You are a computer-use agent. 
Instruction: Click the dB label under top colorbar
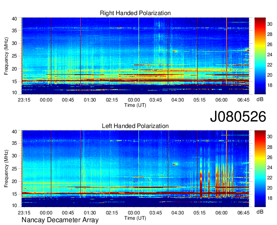(260, 99)
